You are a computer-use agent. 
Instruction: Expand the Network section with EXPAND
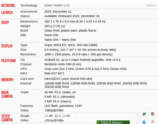pyautogui.click(x=150, y=6)
